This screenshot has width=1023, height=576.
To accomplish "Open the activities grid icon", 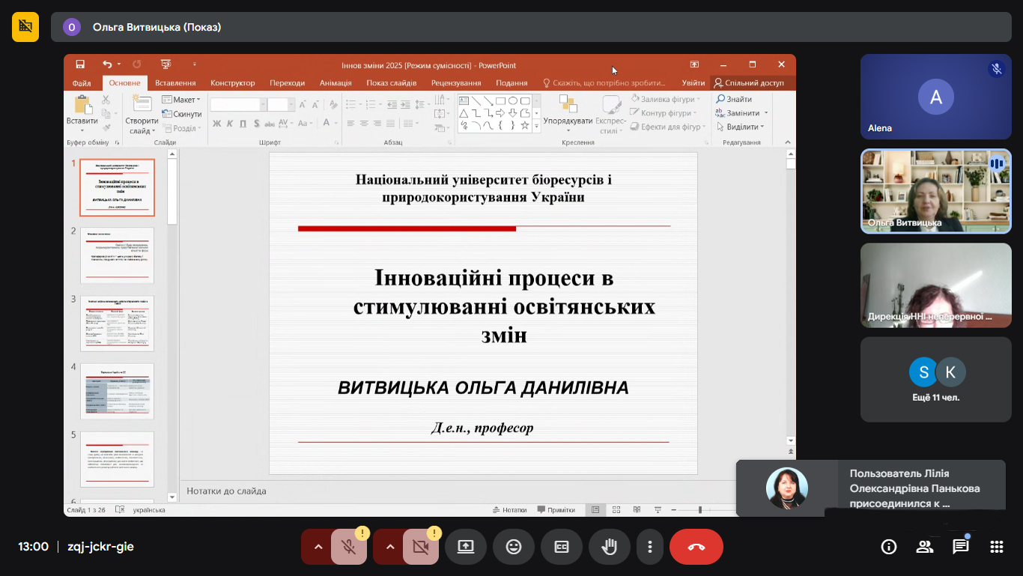I will coord(997,547).
